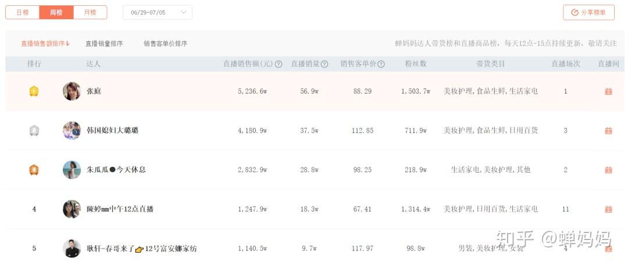Click the gold first-place rank medal

point(34,91)
